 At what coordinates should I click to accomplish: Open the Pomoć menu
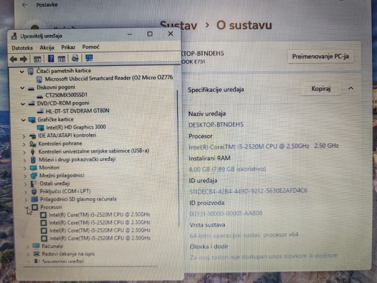91,47
